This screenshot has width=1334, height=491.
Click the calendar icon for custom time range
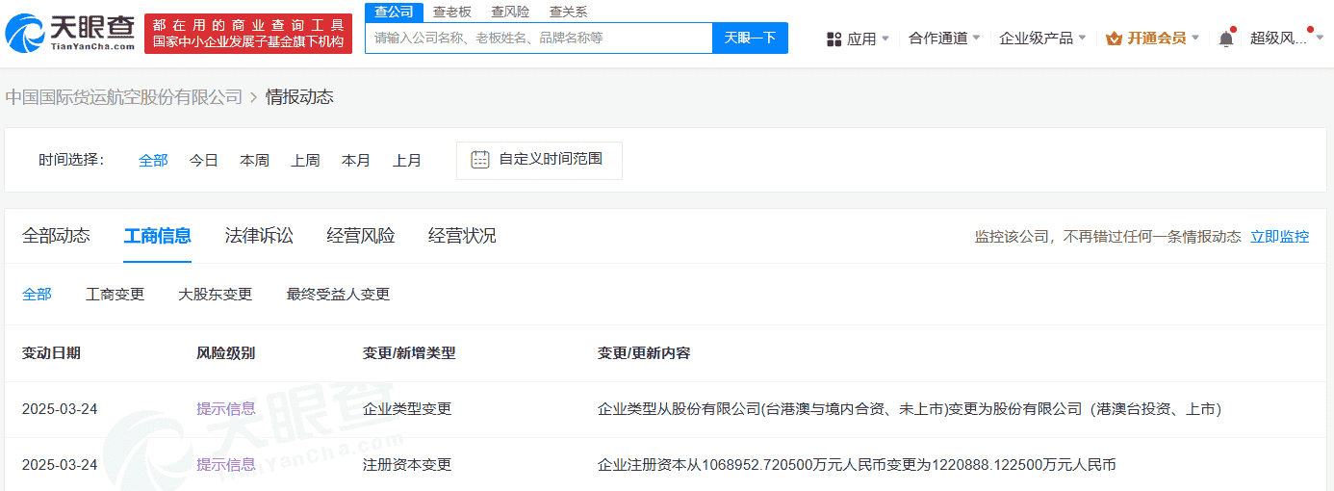(480, 160)
